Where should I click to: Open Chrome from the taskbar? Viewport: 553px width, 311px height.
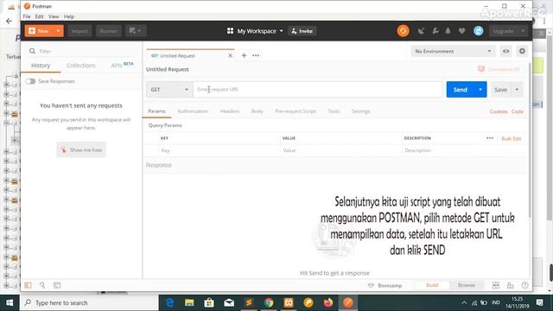click(x=269, y=302)
